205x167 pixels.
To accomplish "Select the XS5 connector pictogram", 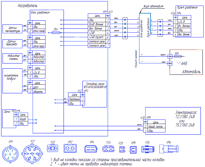I will click(x=122, y=149).
